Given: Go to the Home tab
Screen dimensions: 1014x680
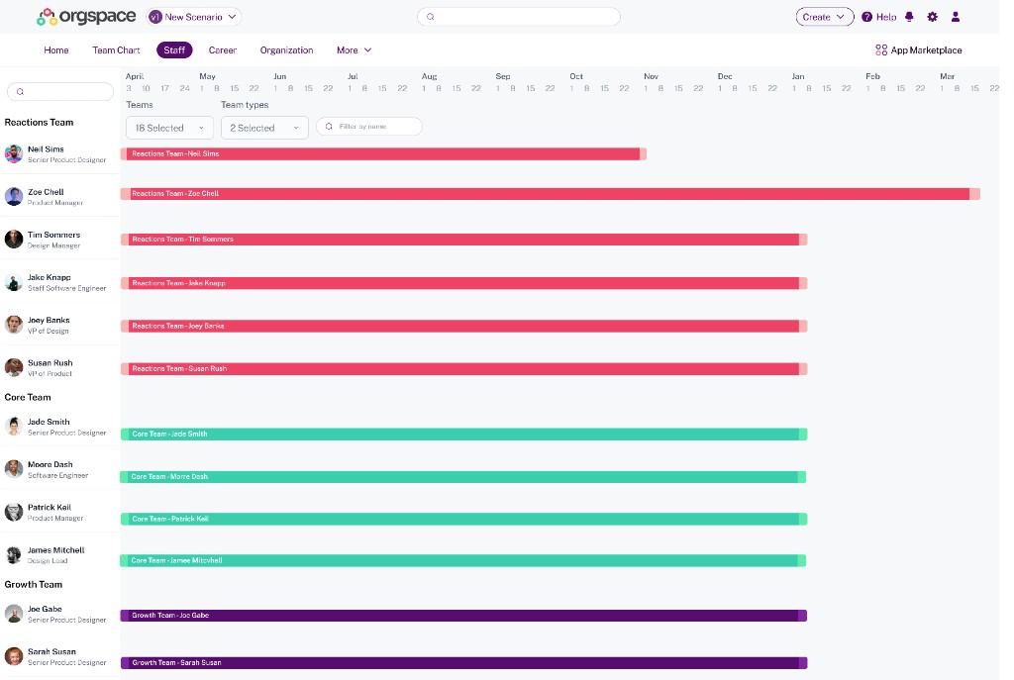Looking at the screenshot, I should [56, 49].
